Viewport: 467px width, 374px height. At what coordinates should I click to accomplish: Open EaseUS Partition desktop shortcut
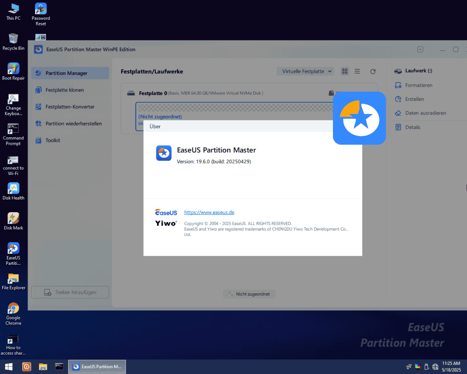click(x=14, y=254)
